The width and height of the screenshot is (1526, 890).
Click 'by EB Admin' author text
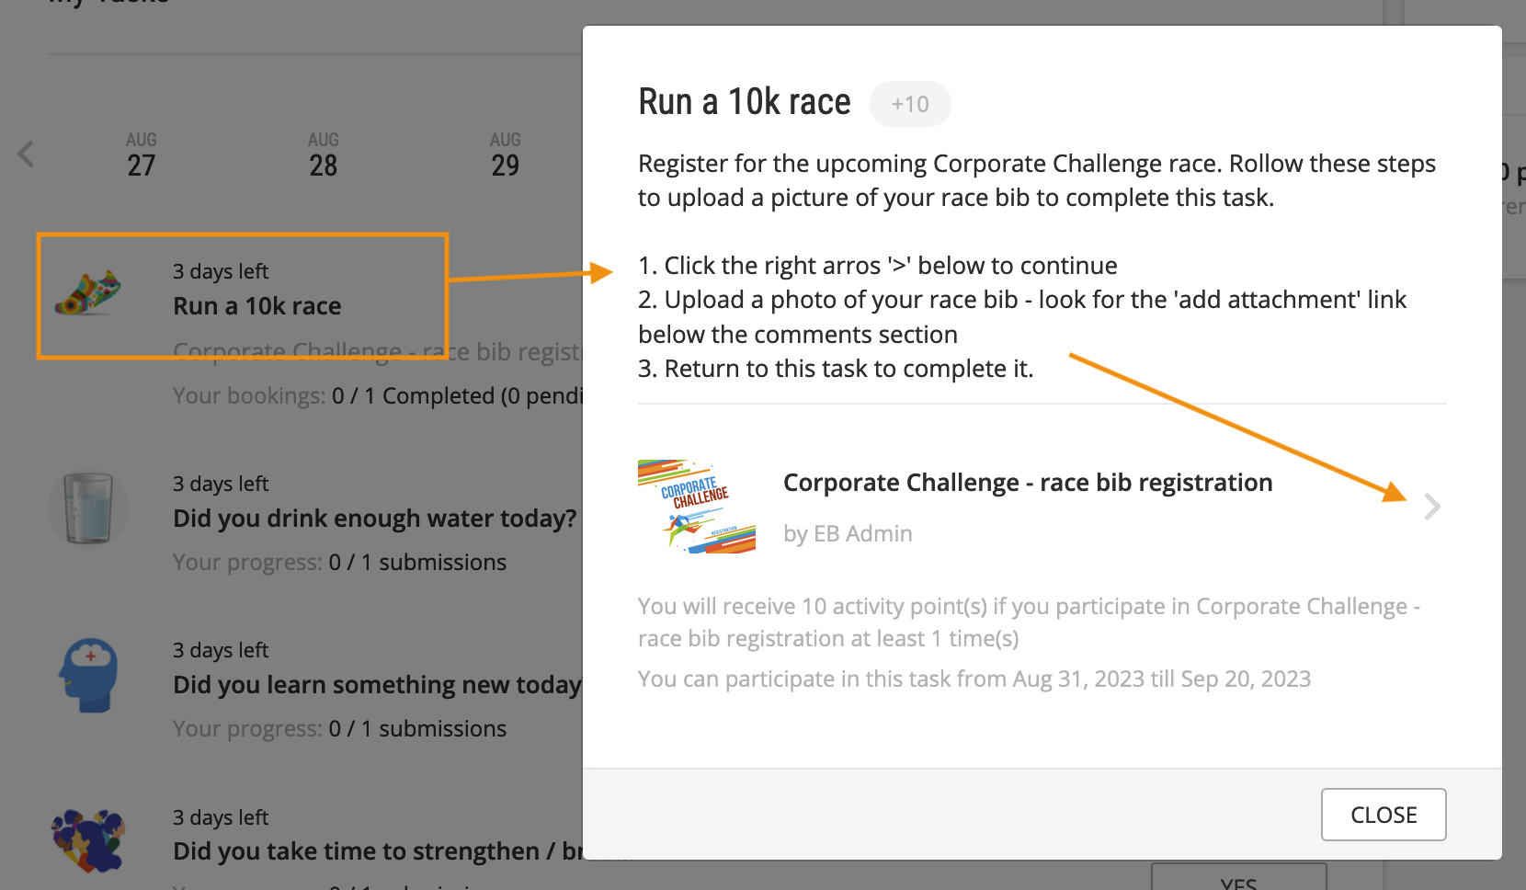point(848,534)
